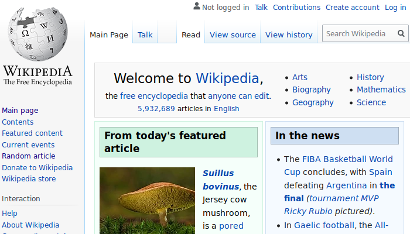Click the 'In the news' heading
Screen dimensions: 410x234
pyautogui.click(x=334, y=136)
